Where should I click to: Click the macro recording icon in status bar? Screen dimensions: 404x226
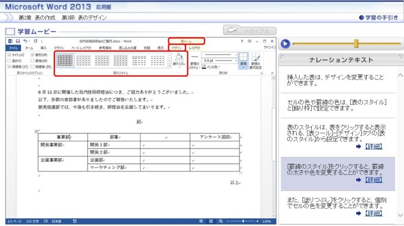[x=74, y=221]
